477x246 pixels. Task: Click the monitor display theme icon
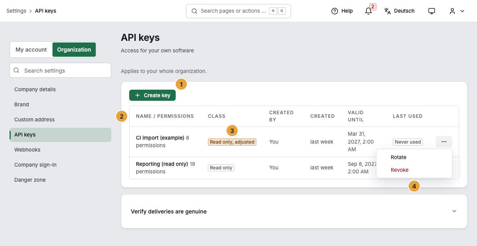pos(432,11)
